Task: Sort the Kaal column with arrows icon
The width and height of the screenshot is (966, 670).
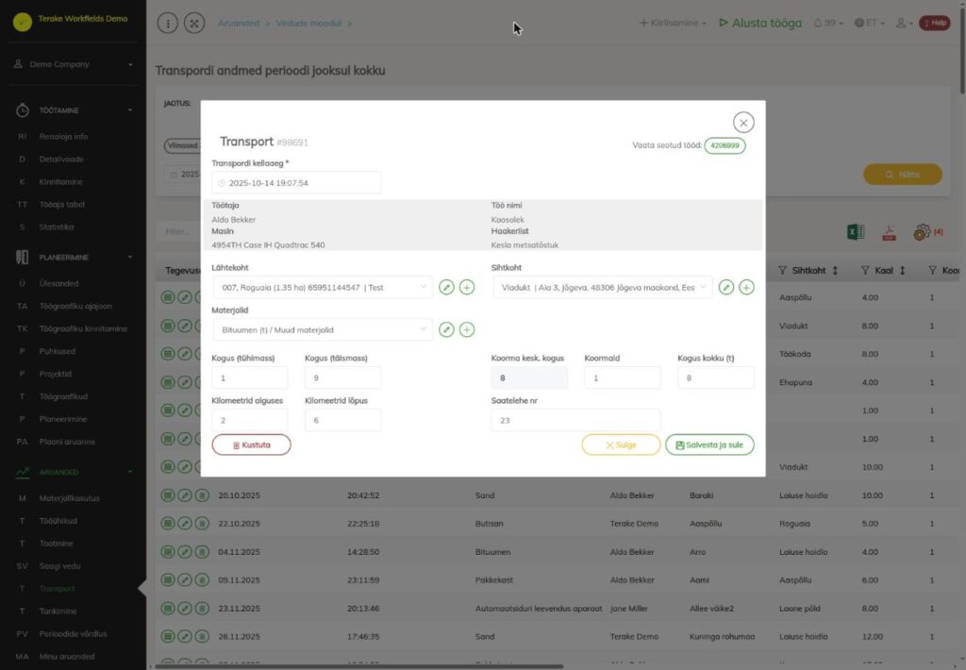Action: (902, 271)
